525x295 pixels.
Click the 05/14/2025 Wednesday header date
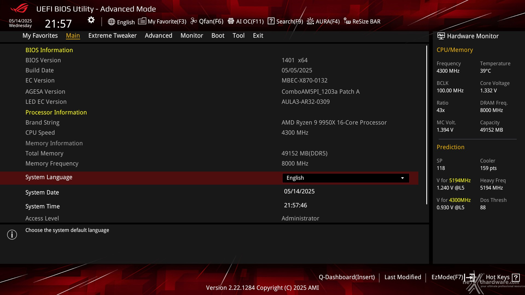coord(21,23)
